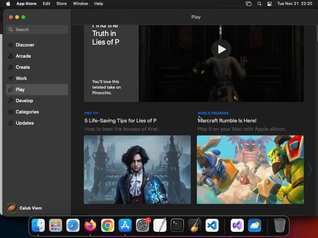
Task: Open the Warcraft Rumble artwork thumbnail
Action: [250, 170]
